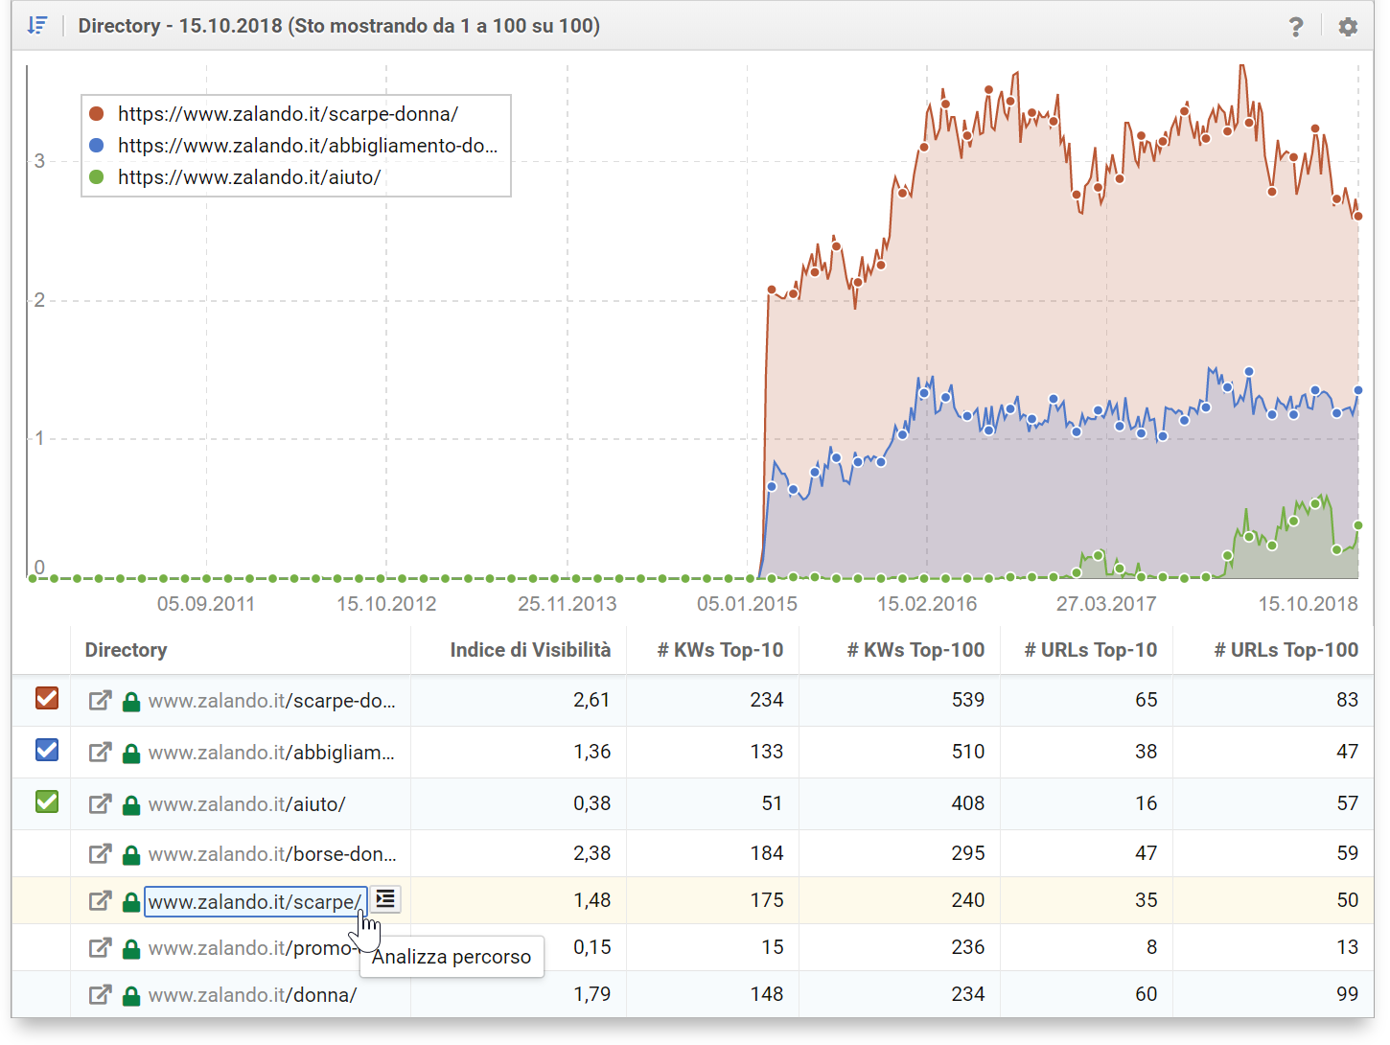Click the sort icon in the header
1390x1045 pixels.
[36, 26]
